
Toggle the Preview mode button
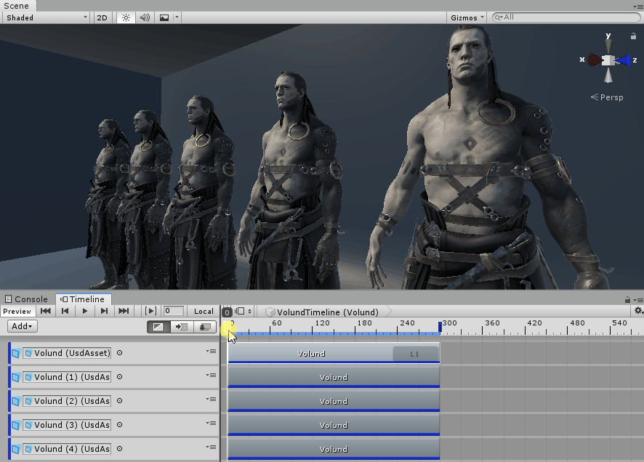17,311
